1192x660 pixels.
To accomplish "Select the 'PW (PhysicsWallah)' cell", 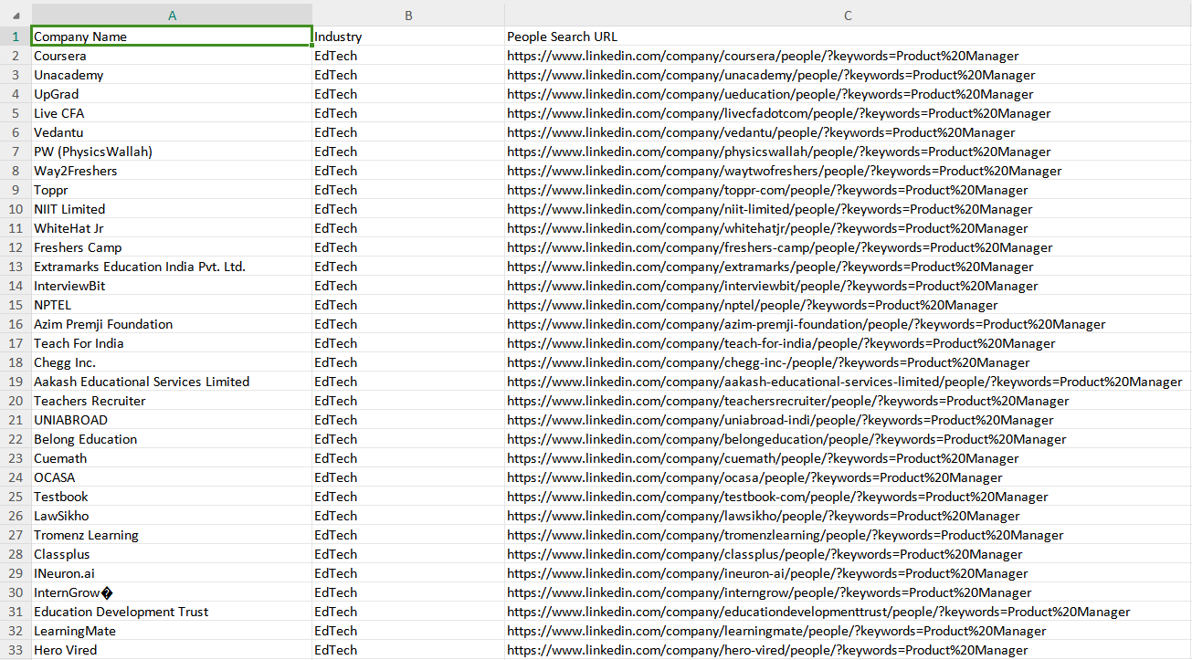I will (172, 152).
